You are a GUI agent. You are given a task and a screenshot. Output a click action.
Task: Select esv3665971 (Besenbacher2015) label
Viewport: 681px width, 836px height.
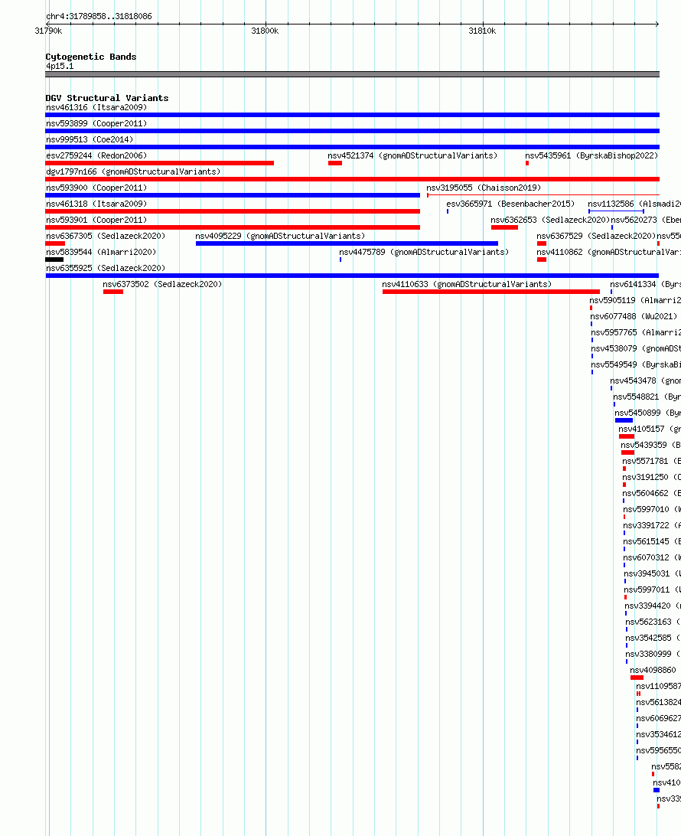[x=510, y=204]
